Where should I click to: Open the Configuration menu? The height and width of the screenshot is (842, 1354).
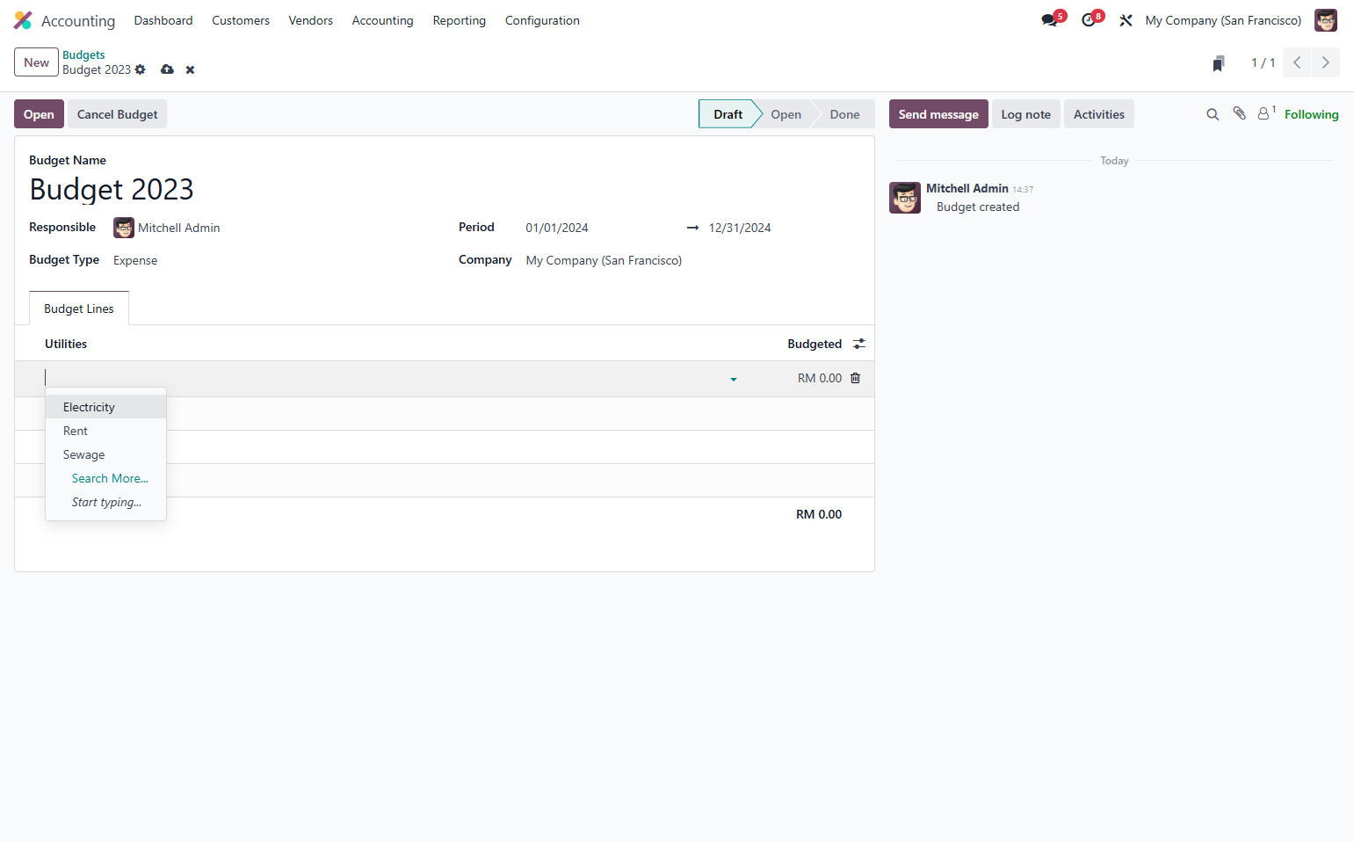tap(542, 20)
